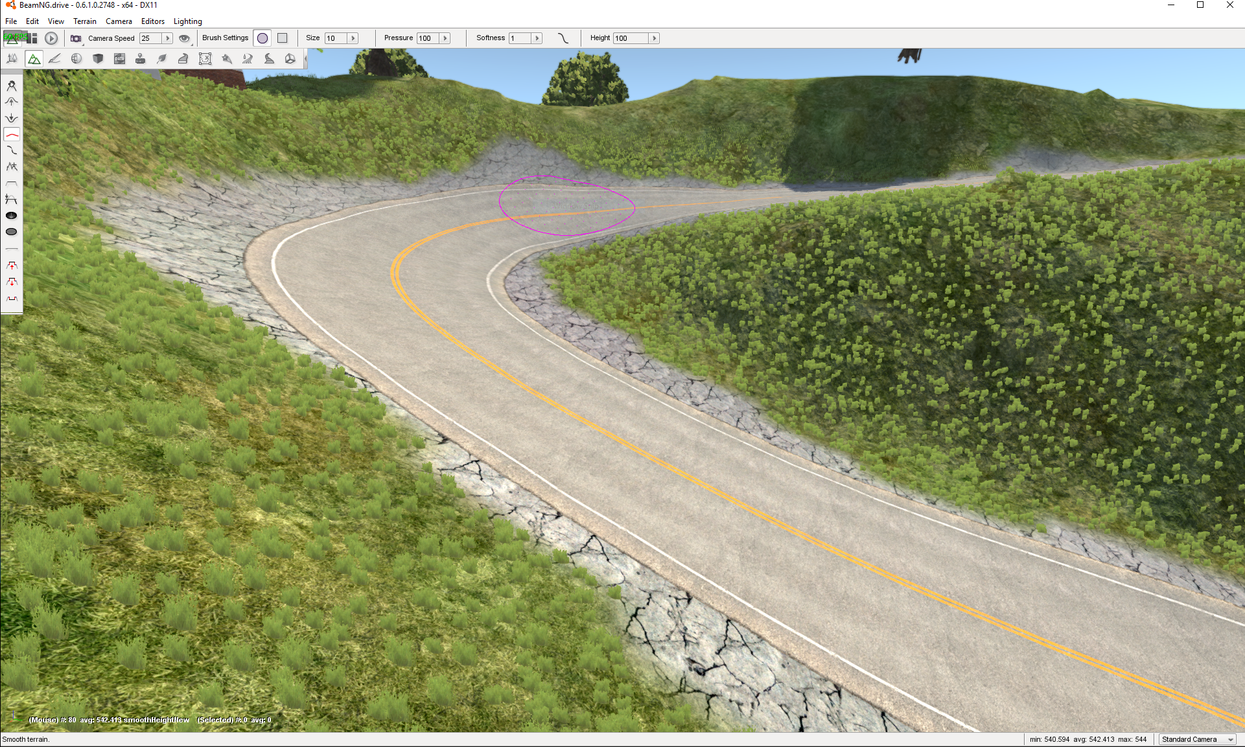
Task: Open the River Editor icon
Action: click(x=248, y=59)
